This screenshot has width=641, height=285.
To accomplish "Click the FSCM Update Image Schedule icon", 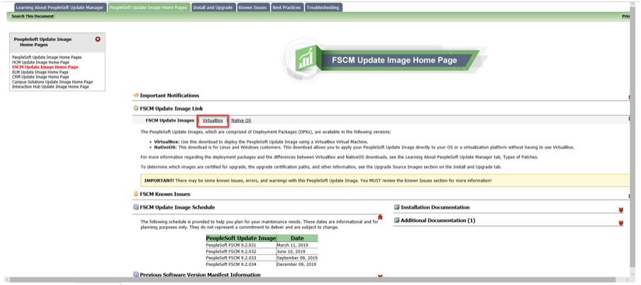I will [135, 207].
